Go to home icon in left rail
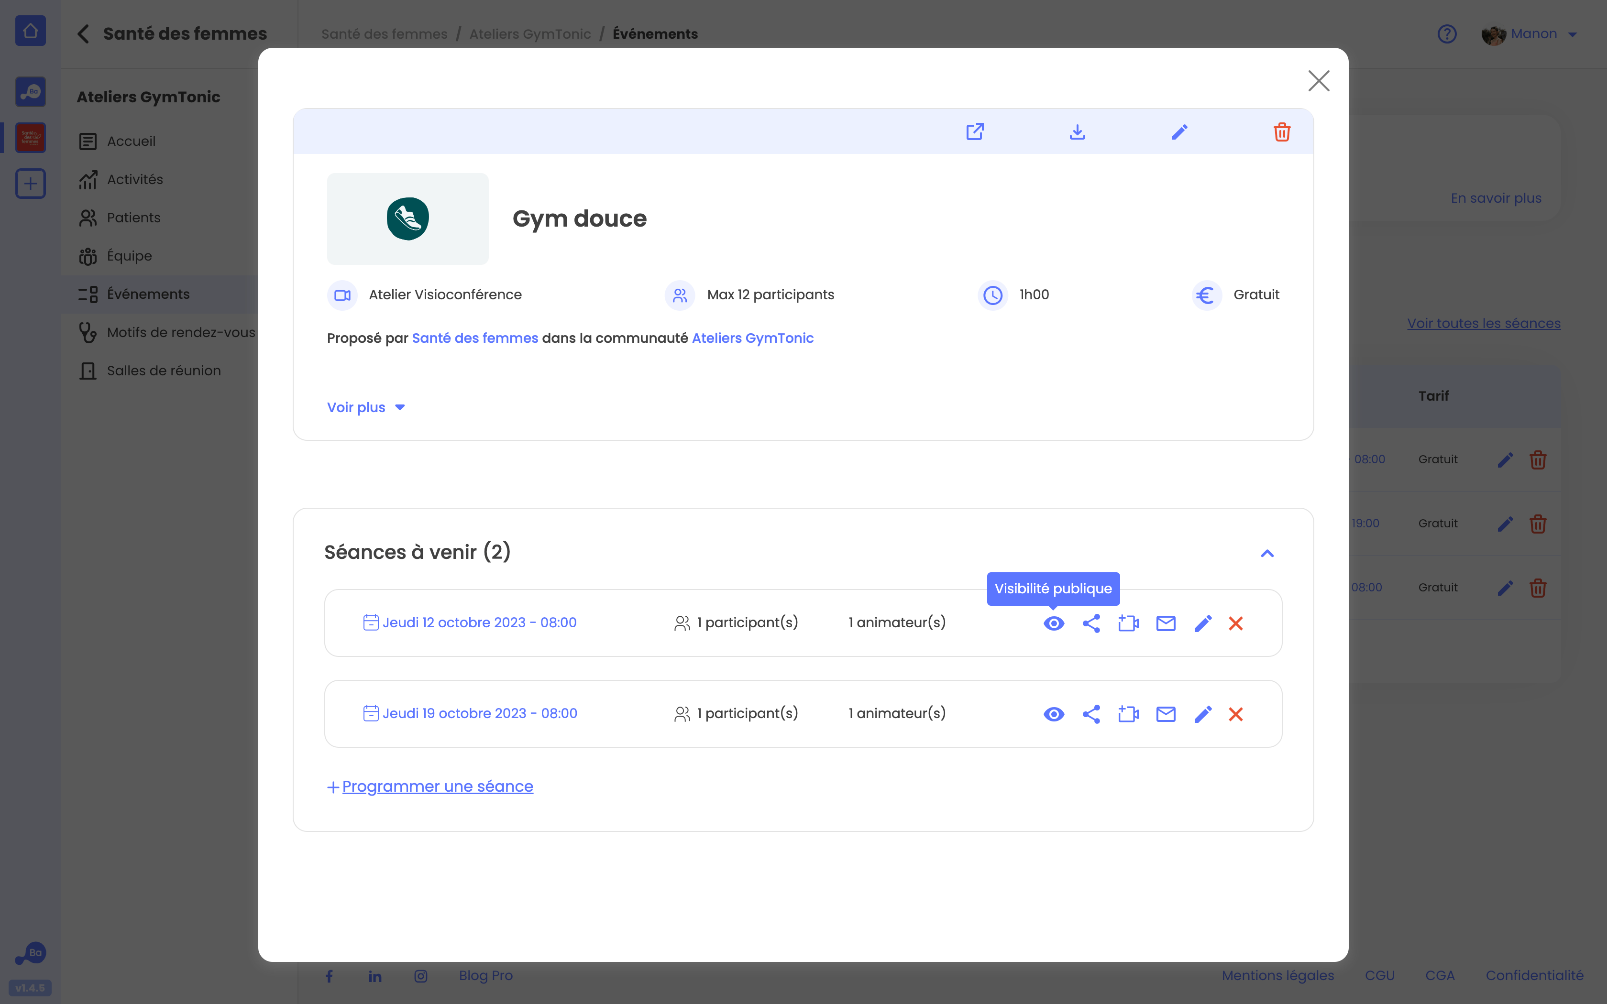The height and width of the screenshot is (1004, 1607). pos(31,31)
